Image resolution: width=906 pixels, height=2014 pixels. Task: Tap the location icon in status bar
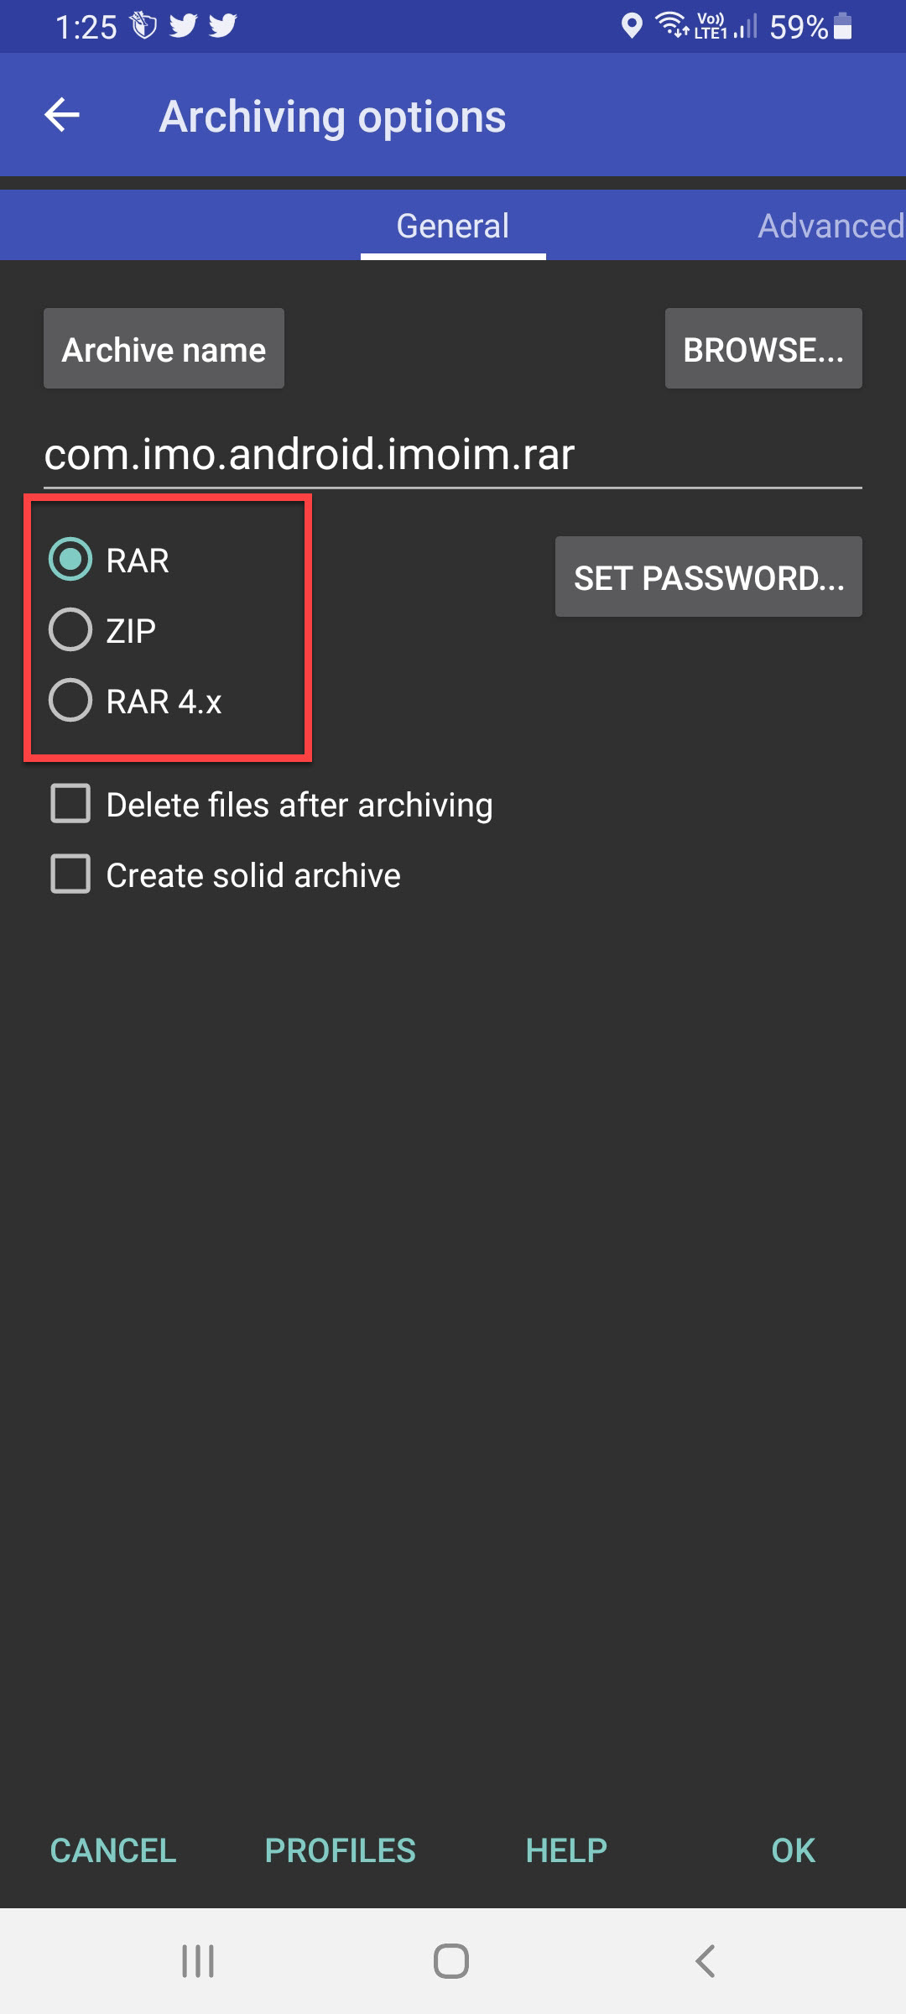(632, 26)
